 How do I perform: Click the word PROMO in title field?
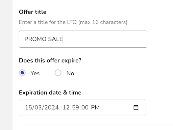click(x=35, y=39)
